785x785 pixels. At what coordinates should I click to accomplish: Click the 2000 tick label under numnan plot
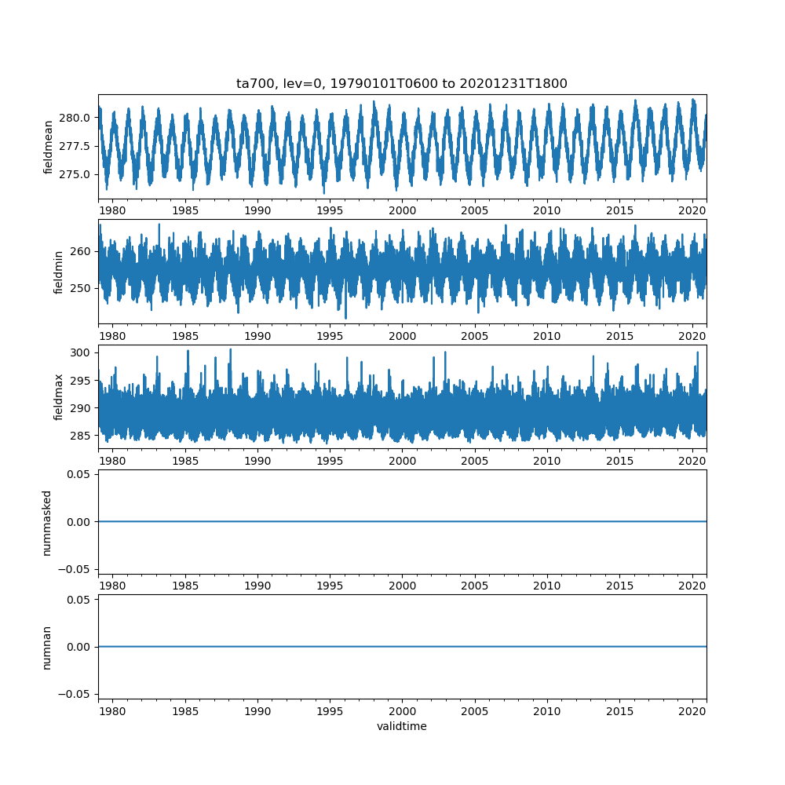[402, 710]
